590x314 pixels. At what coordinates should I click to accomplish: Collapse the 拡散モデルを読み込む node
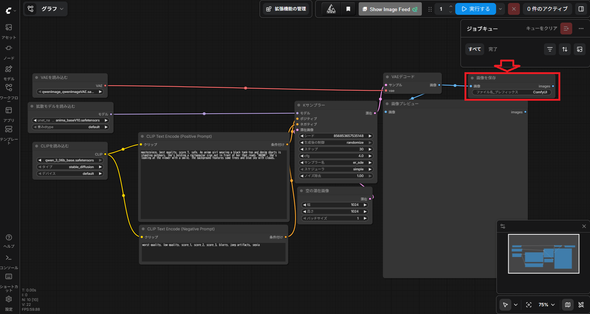tap(32, 106)
